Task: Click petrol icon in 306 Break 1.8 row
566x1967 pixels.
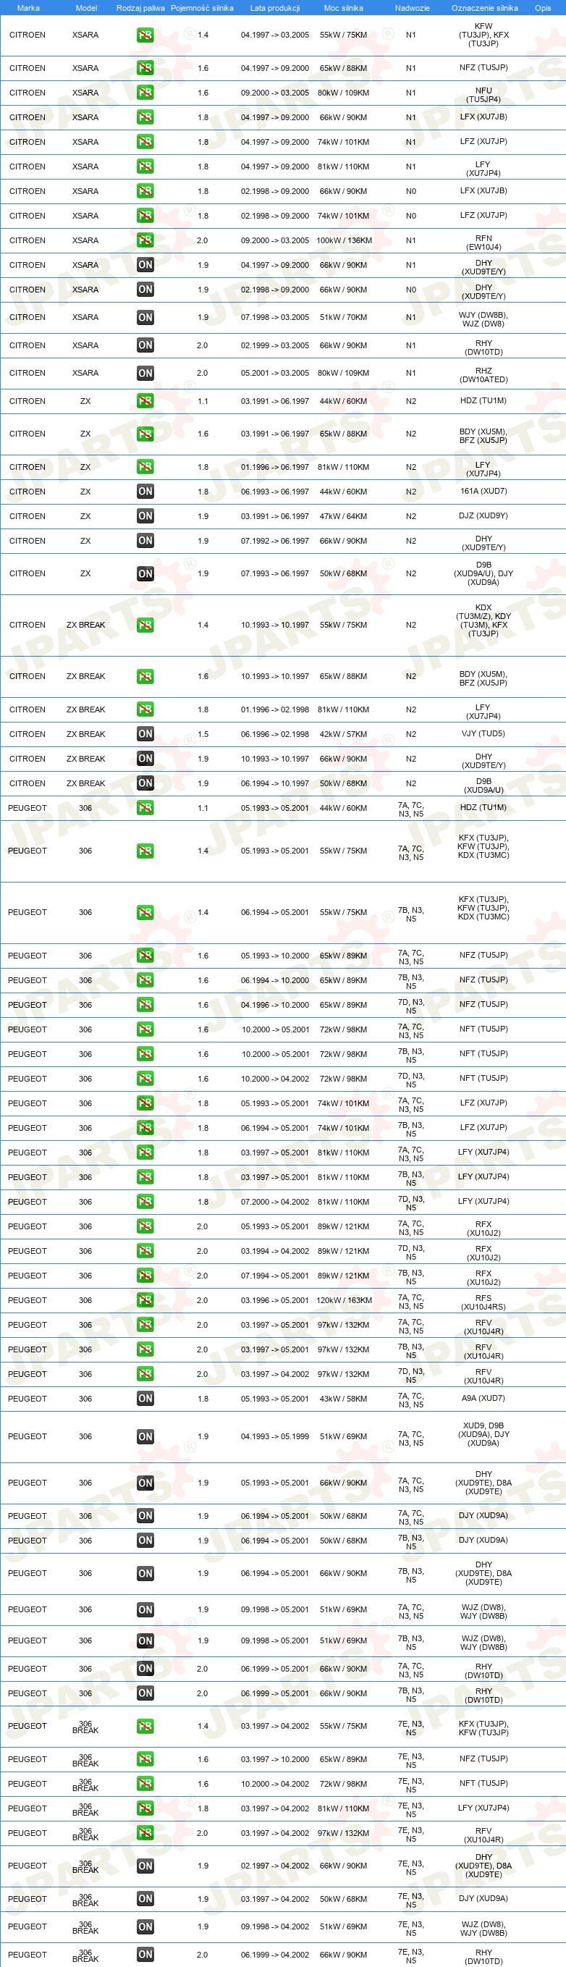Action: [x=145, y=1808]
